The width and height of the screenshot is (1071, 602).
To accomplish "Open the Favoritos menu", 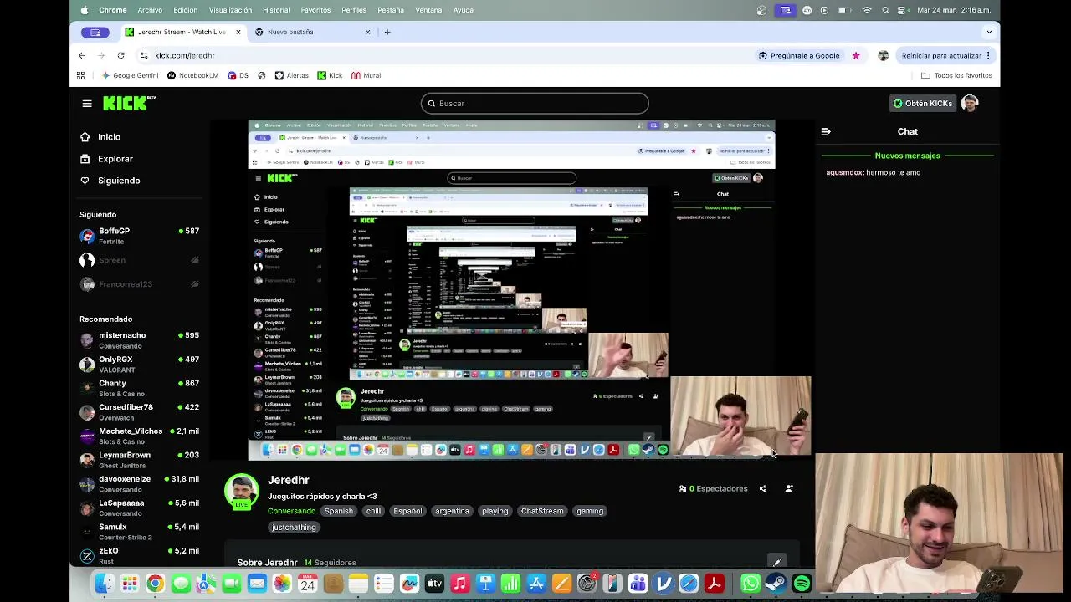I will tap(315, 10).
